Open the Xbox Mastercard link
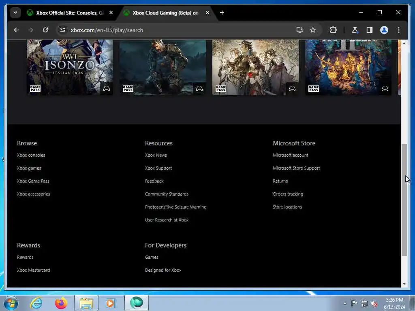This screenshot has height=311, width=415. 34,270
